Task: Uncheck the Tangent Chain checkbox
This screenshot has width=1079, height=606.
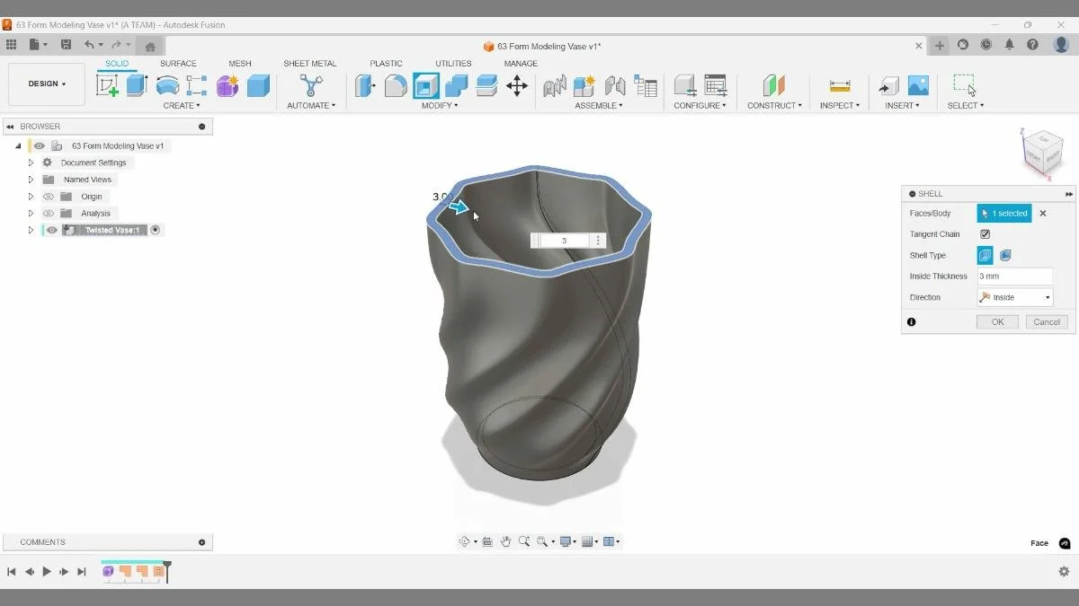Action: coord(984,233)
